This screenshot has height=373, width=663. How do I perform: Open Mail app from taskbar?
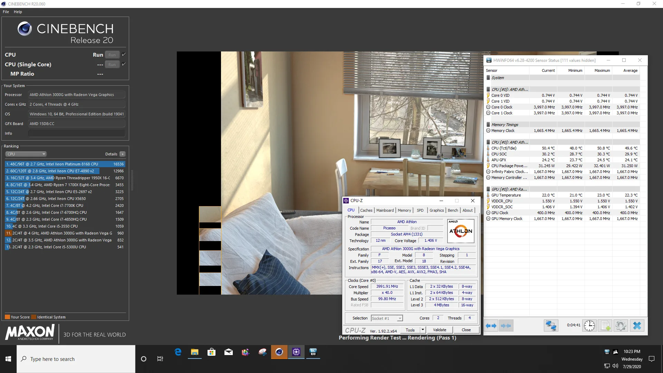coord(228,352)
